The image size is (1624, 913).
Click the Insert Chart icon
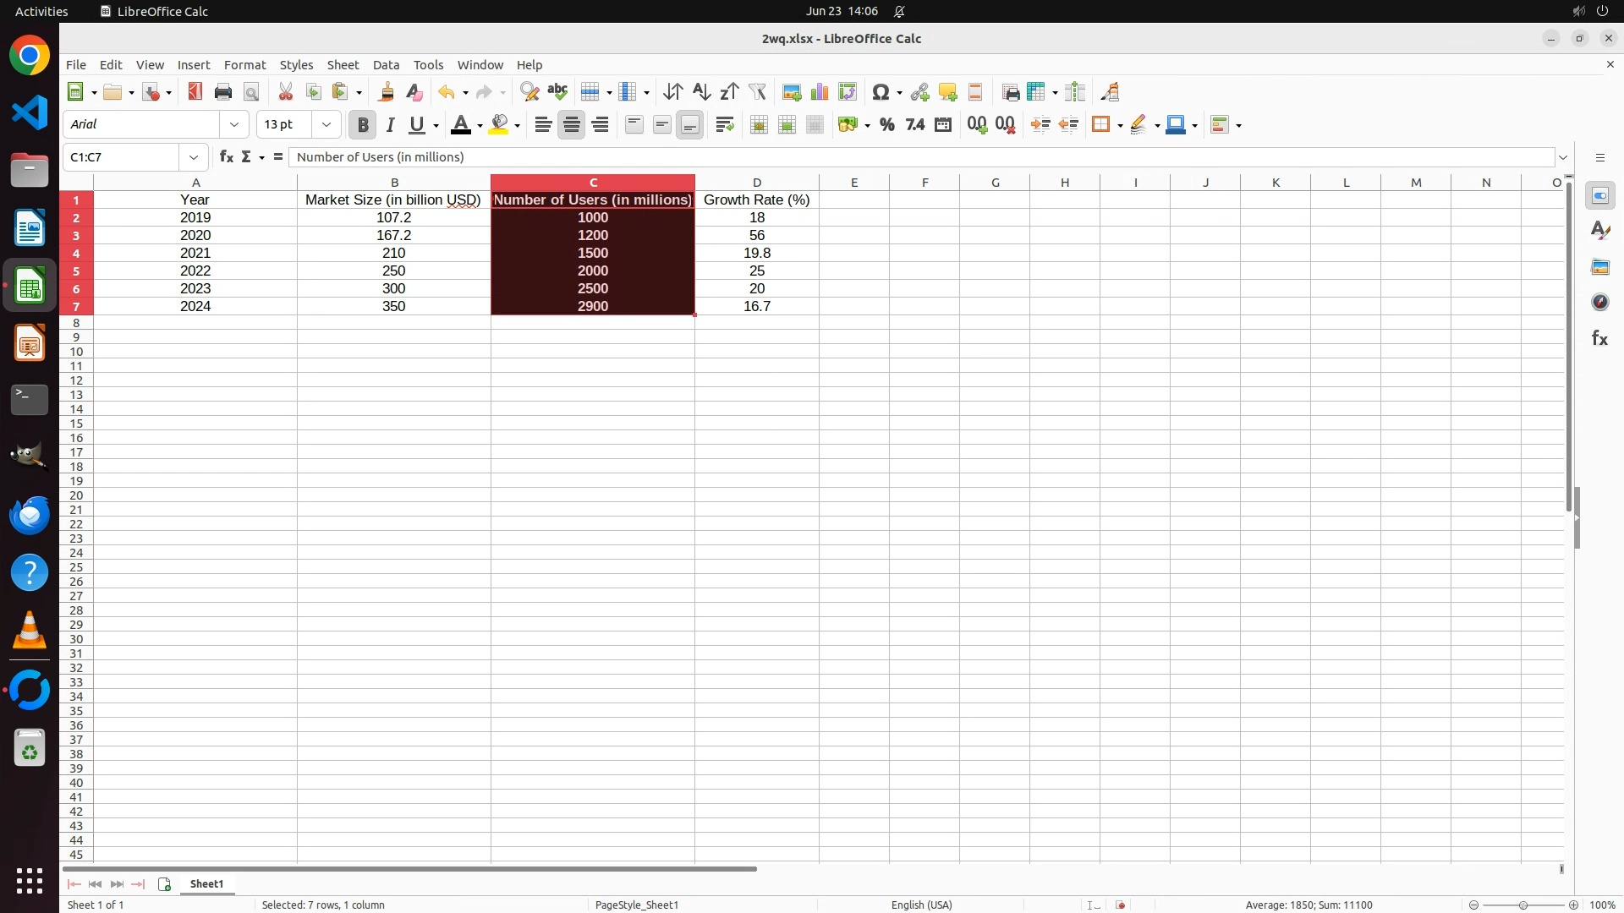pos(819,92)
